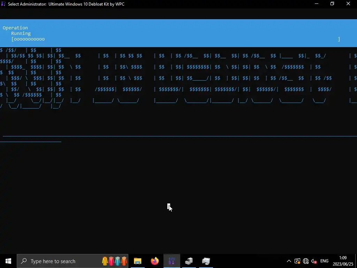This screenshot has width=357, height=268.
Task: Open the system monitor taskbar icon
Action: [206, 261]
